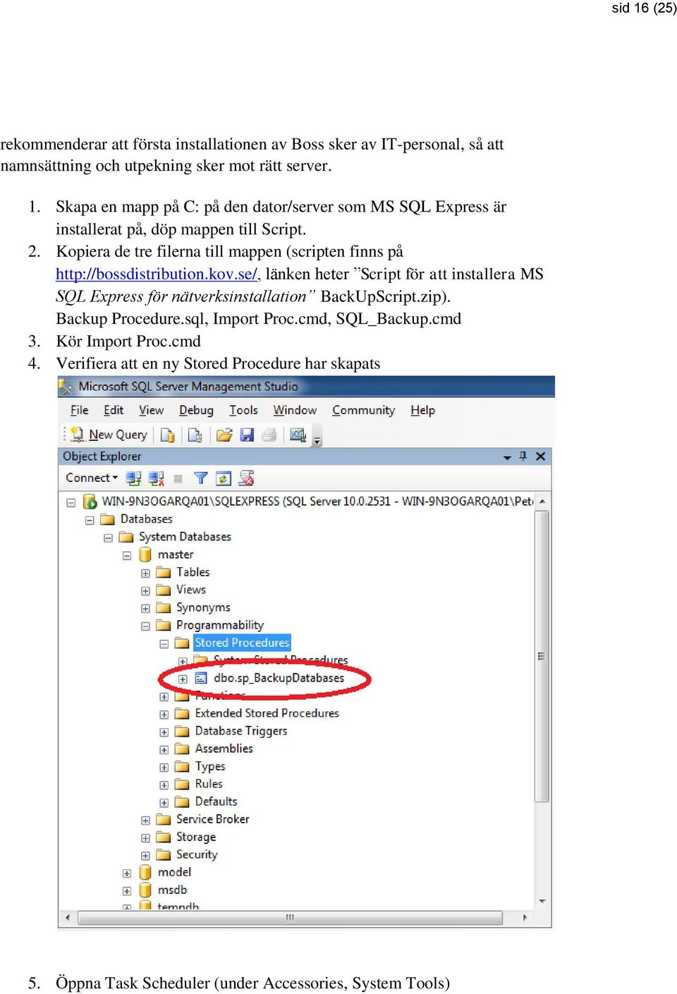Select the Stored Procedures tree item
Image resolution: width=677 pixels, height=994 pixels.
[242, 643]
